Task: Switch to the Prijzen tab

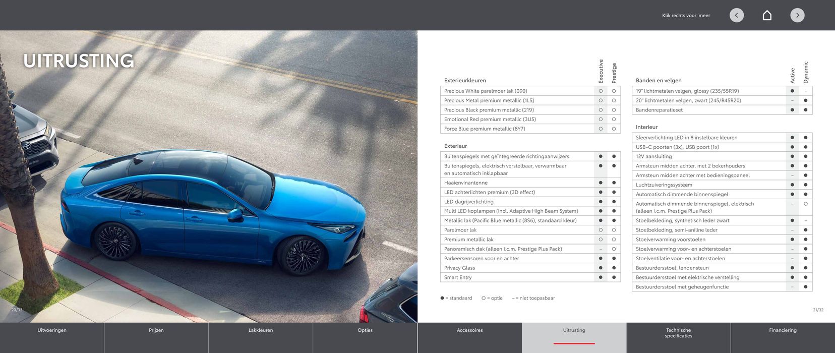Action: coord(156,331)
